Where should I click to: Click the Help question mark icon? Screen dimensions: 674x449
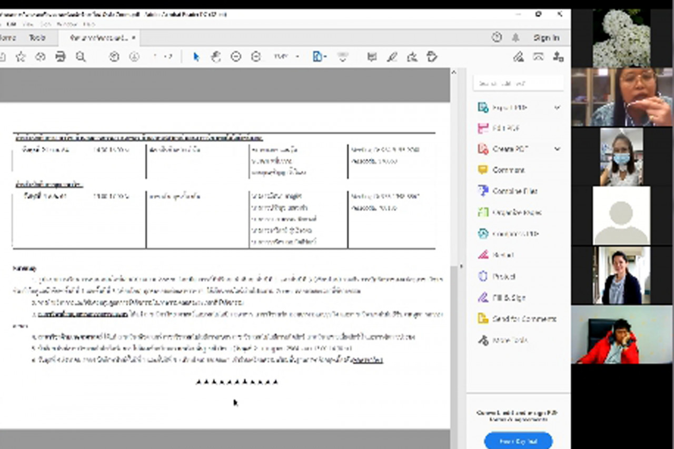(497, 37)
